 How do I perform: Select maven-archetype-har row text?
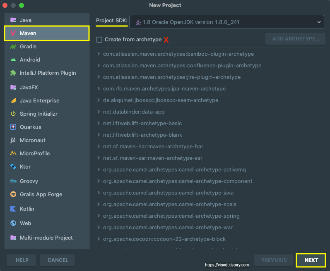click(x=153, y=146)
